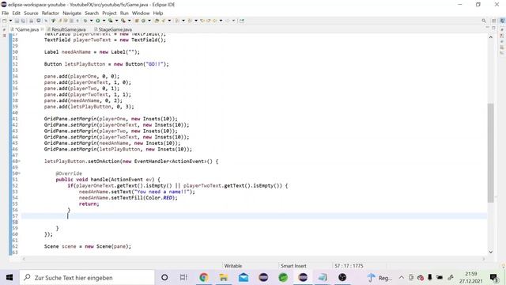Image resolution: width=506 pixels, height=285 pixels.
Task: Open the Run configurations dropdown arrow
Action: point(104,21)
